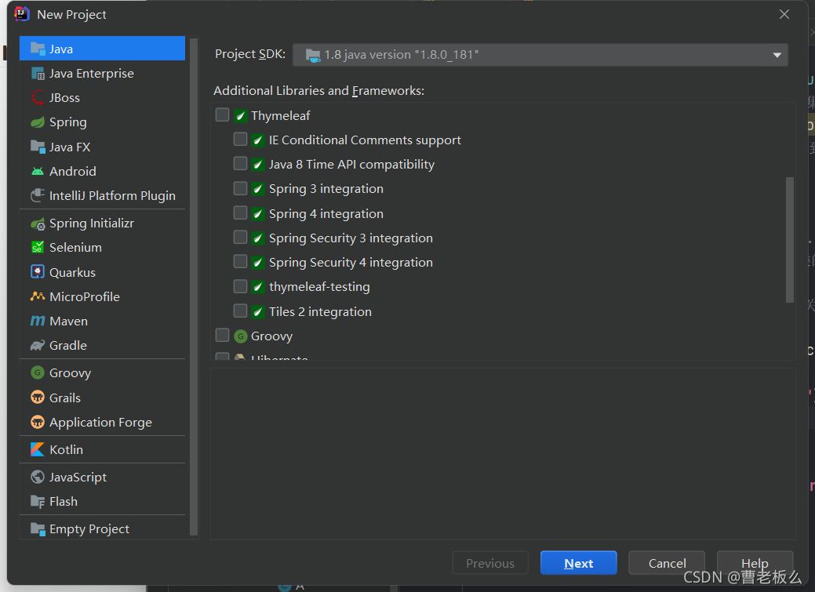Click the Java FX folder icon
This screenshot has height=592, width=815.
click(x=38, y=147)
